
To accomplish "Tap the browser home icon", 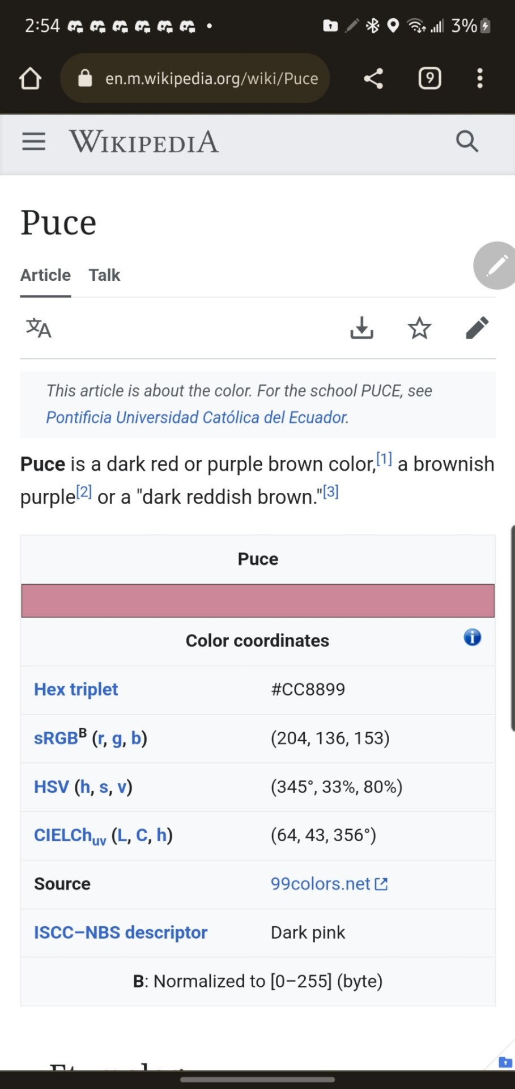I will tap(30, 78).
